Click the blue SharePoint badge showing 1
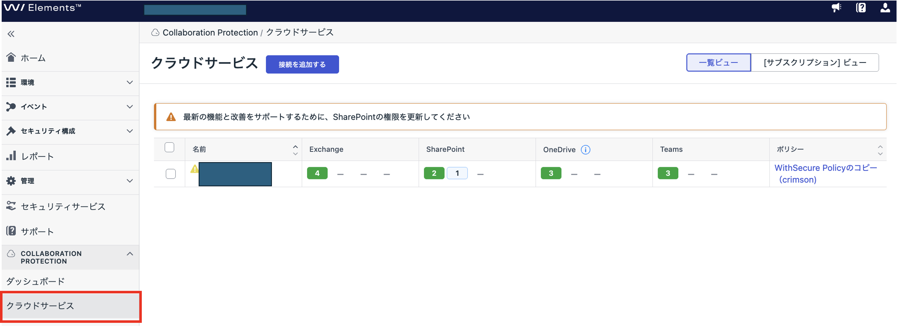This screenshot has height=327, width=901. (457, 173)
